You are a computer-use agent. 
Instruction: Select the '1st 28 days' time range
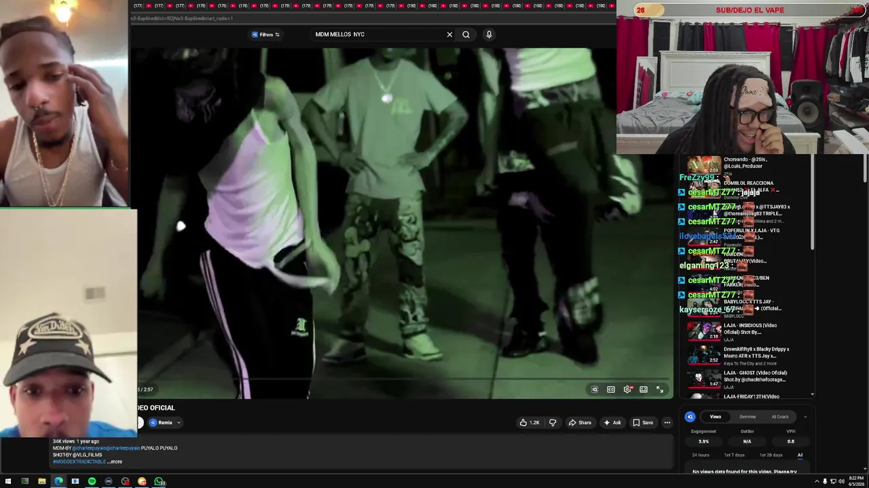[771, 455]
